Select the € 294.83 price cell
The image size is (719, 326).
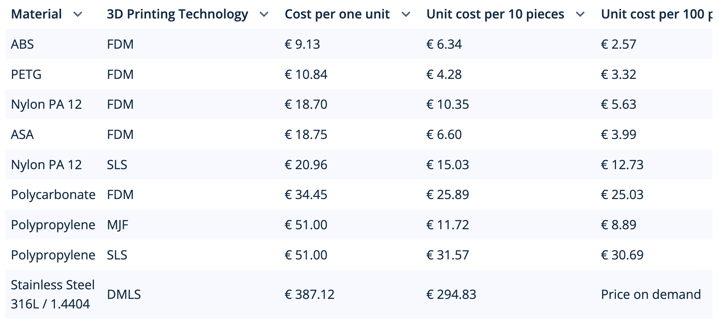[x=451, y=295]
